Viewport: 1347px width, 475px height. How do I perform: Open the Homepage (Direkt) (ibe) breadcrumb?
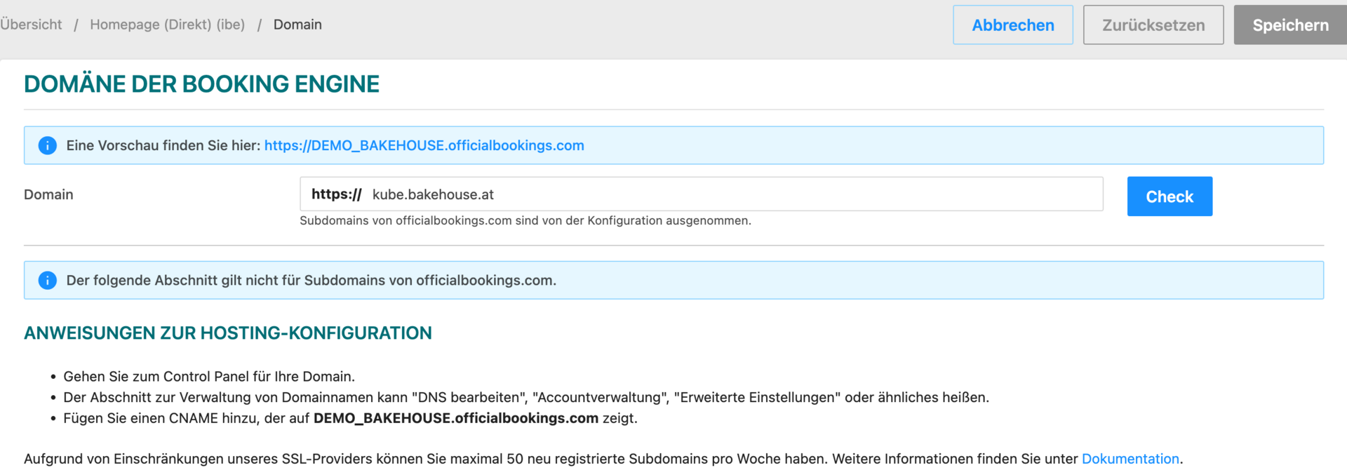pyautogui.click(x=167, y=25)
